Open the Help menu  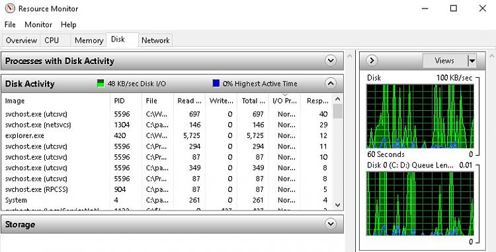(69, 24)
